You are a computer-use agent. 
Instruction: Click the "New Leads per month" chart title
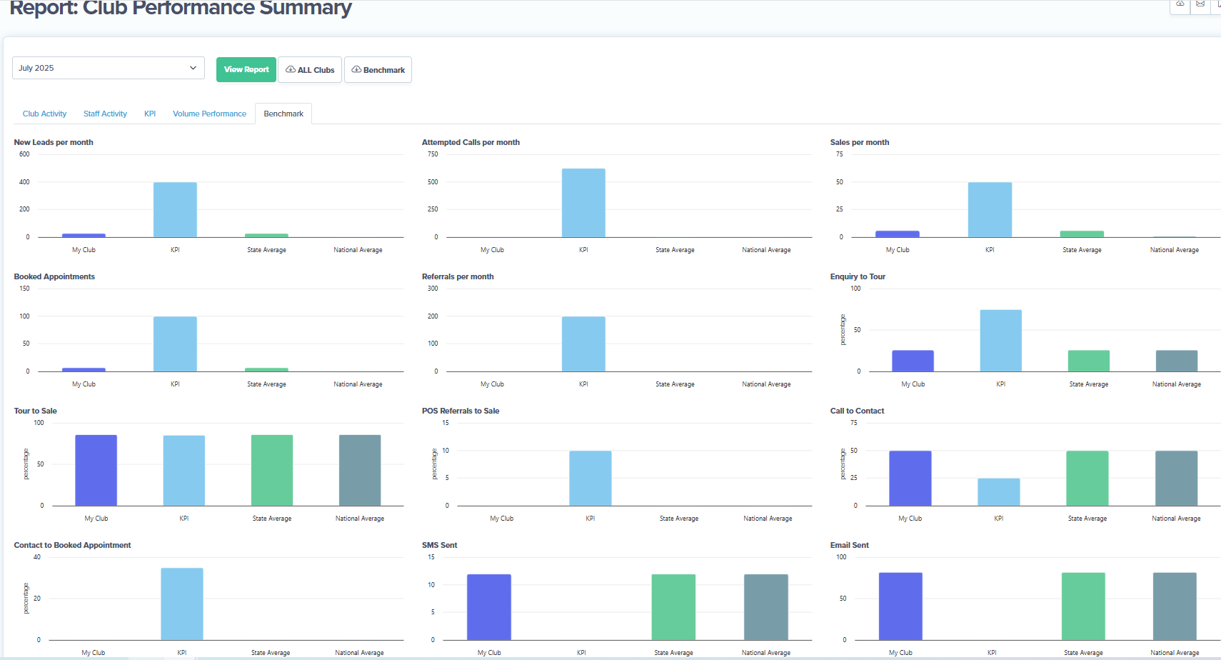54,142
